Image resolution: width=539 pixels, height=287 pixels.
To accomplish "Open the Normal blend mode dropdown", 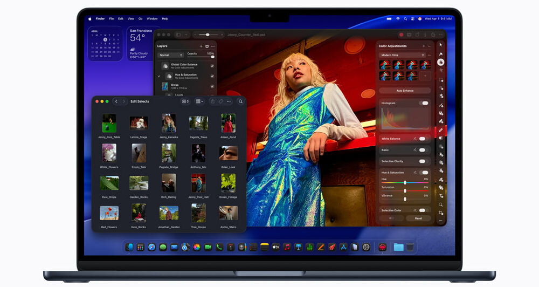I will point(171,55).
